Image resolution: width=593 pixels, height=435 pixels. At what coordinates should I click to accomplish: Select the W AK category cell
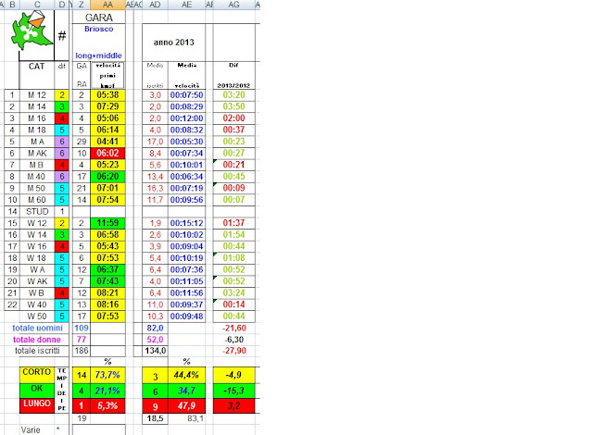tap(37, 281)
